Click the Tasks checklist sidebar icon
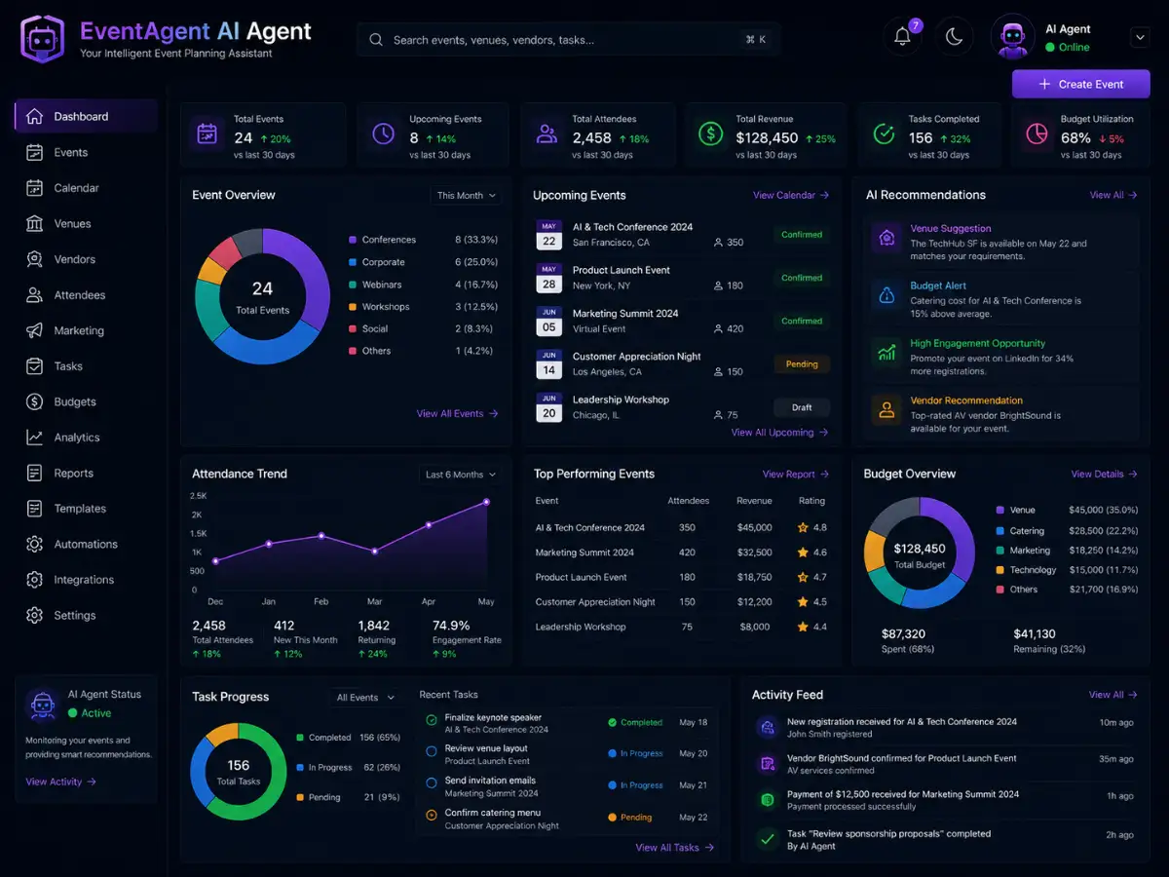 [x=35, y=366]
